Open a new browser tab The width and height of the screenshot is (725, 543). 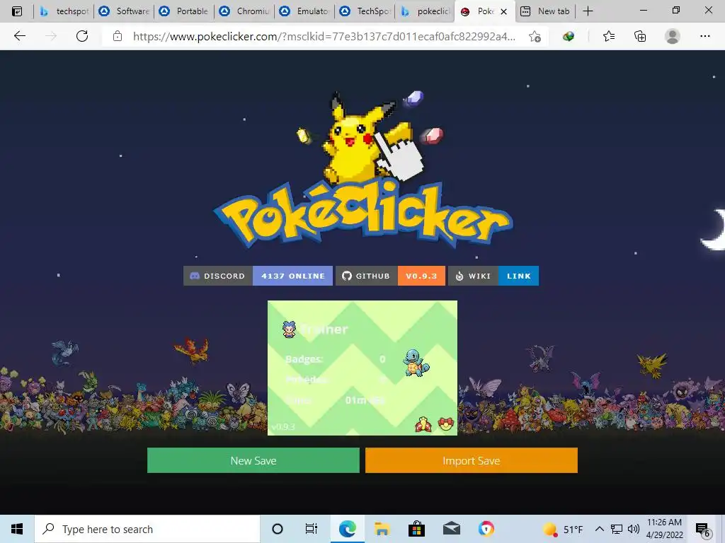pos(588,11)
